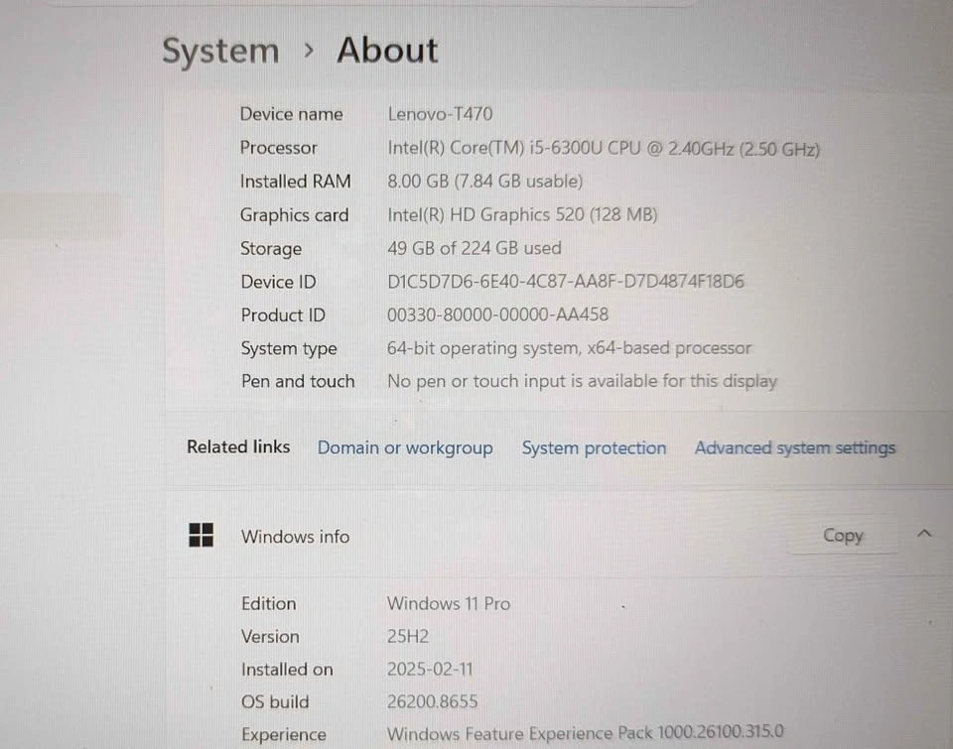Select the OS build value 26200.8655
Viewport: 953px width, 749px height.
432,701
